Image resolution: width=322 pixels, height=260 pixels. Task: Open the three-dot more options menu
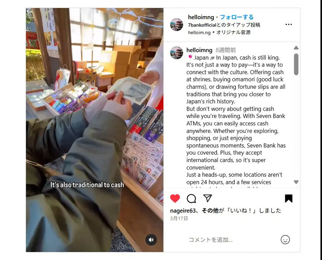[x=288, y=24]
